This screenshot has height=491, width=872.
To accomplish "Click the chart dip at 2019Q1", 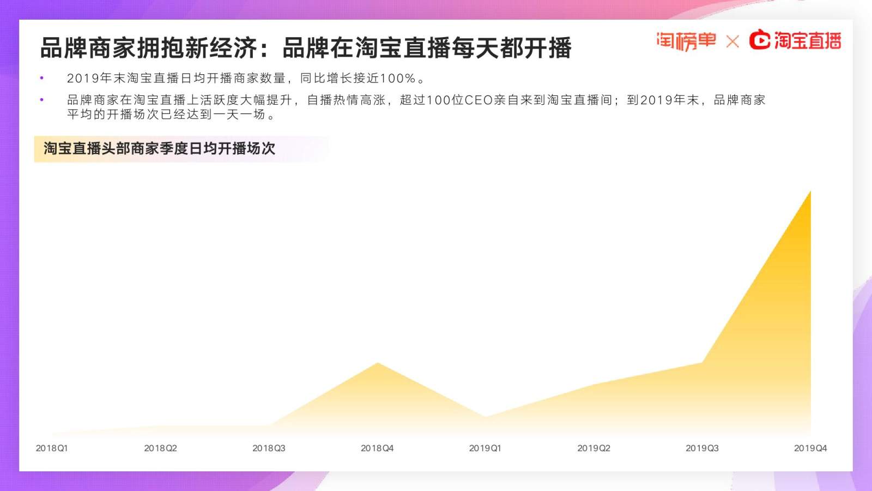I will coord(485,417).
